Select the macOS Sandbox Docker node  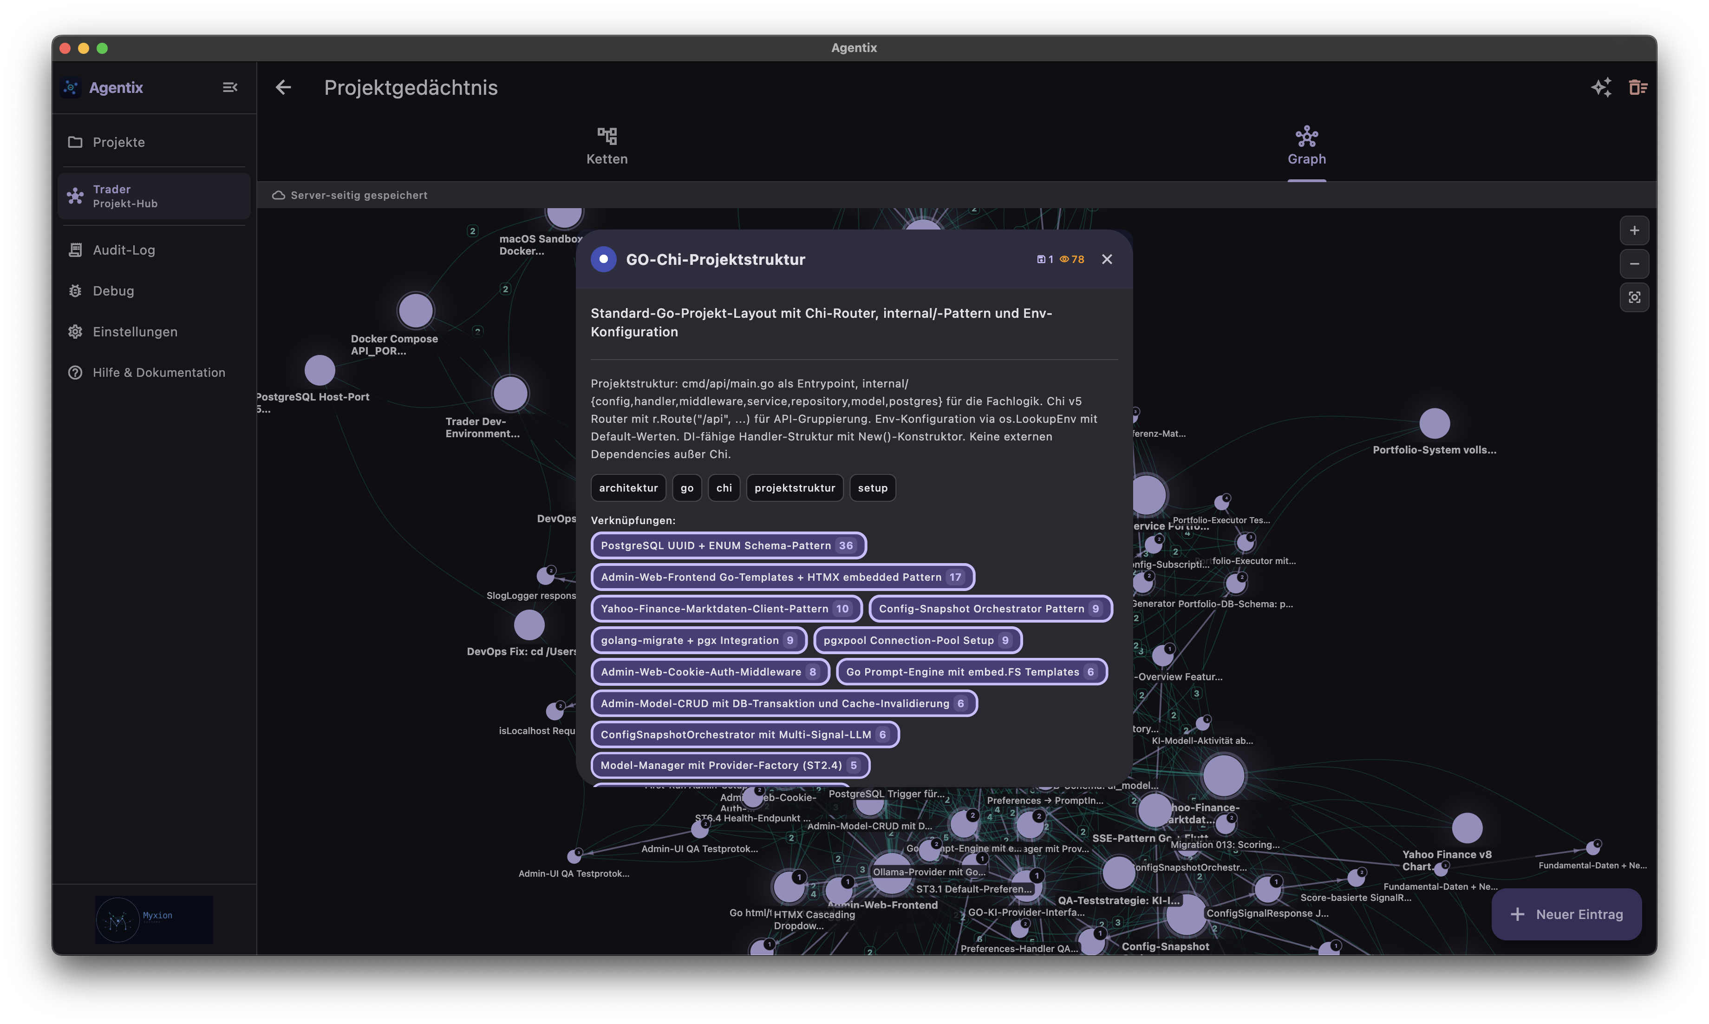click(x=564, y=217)
